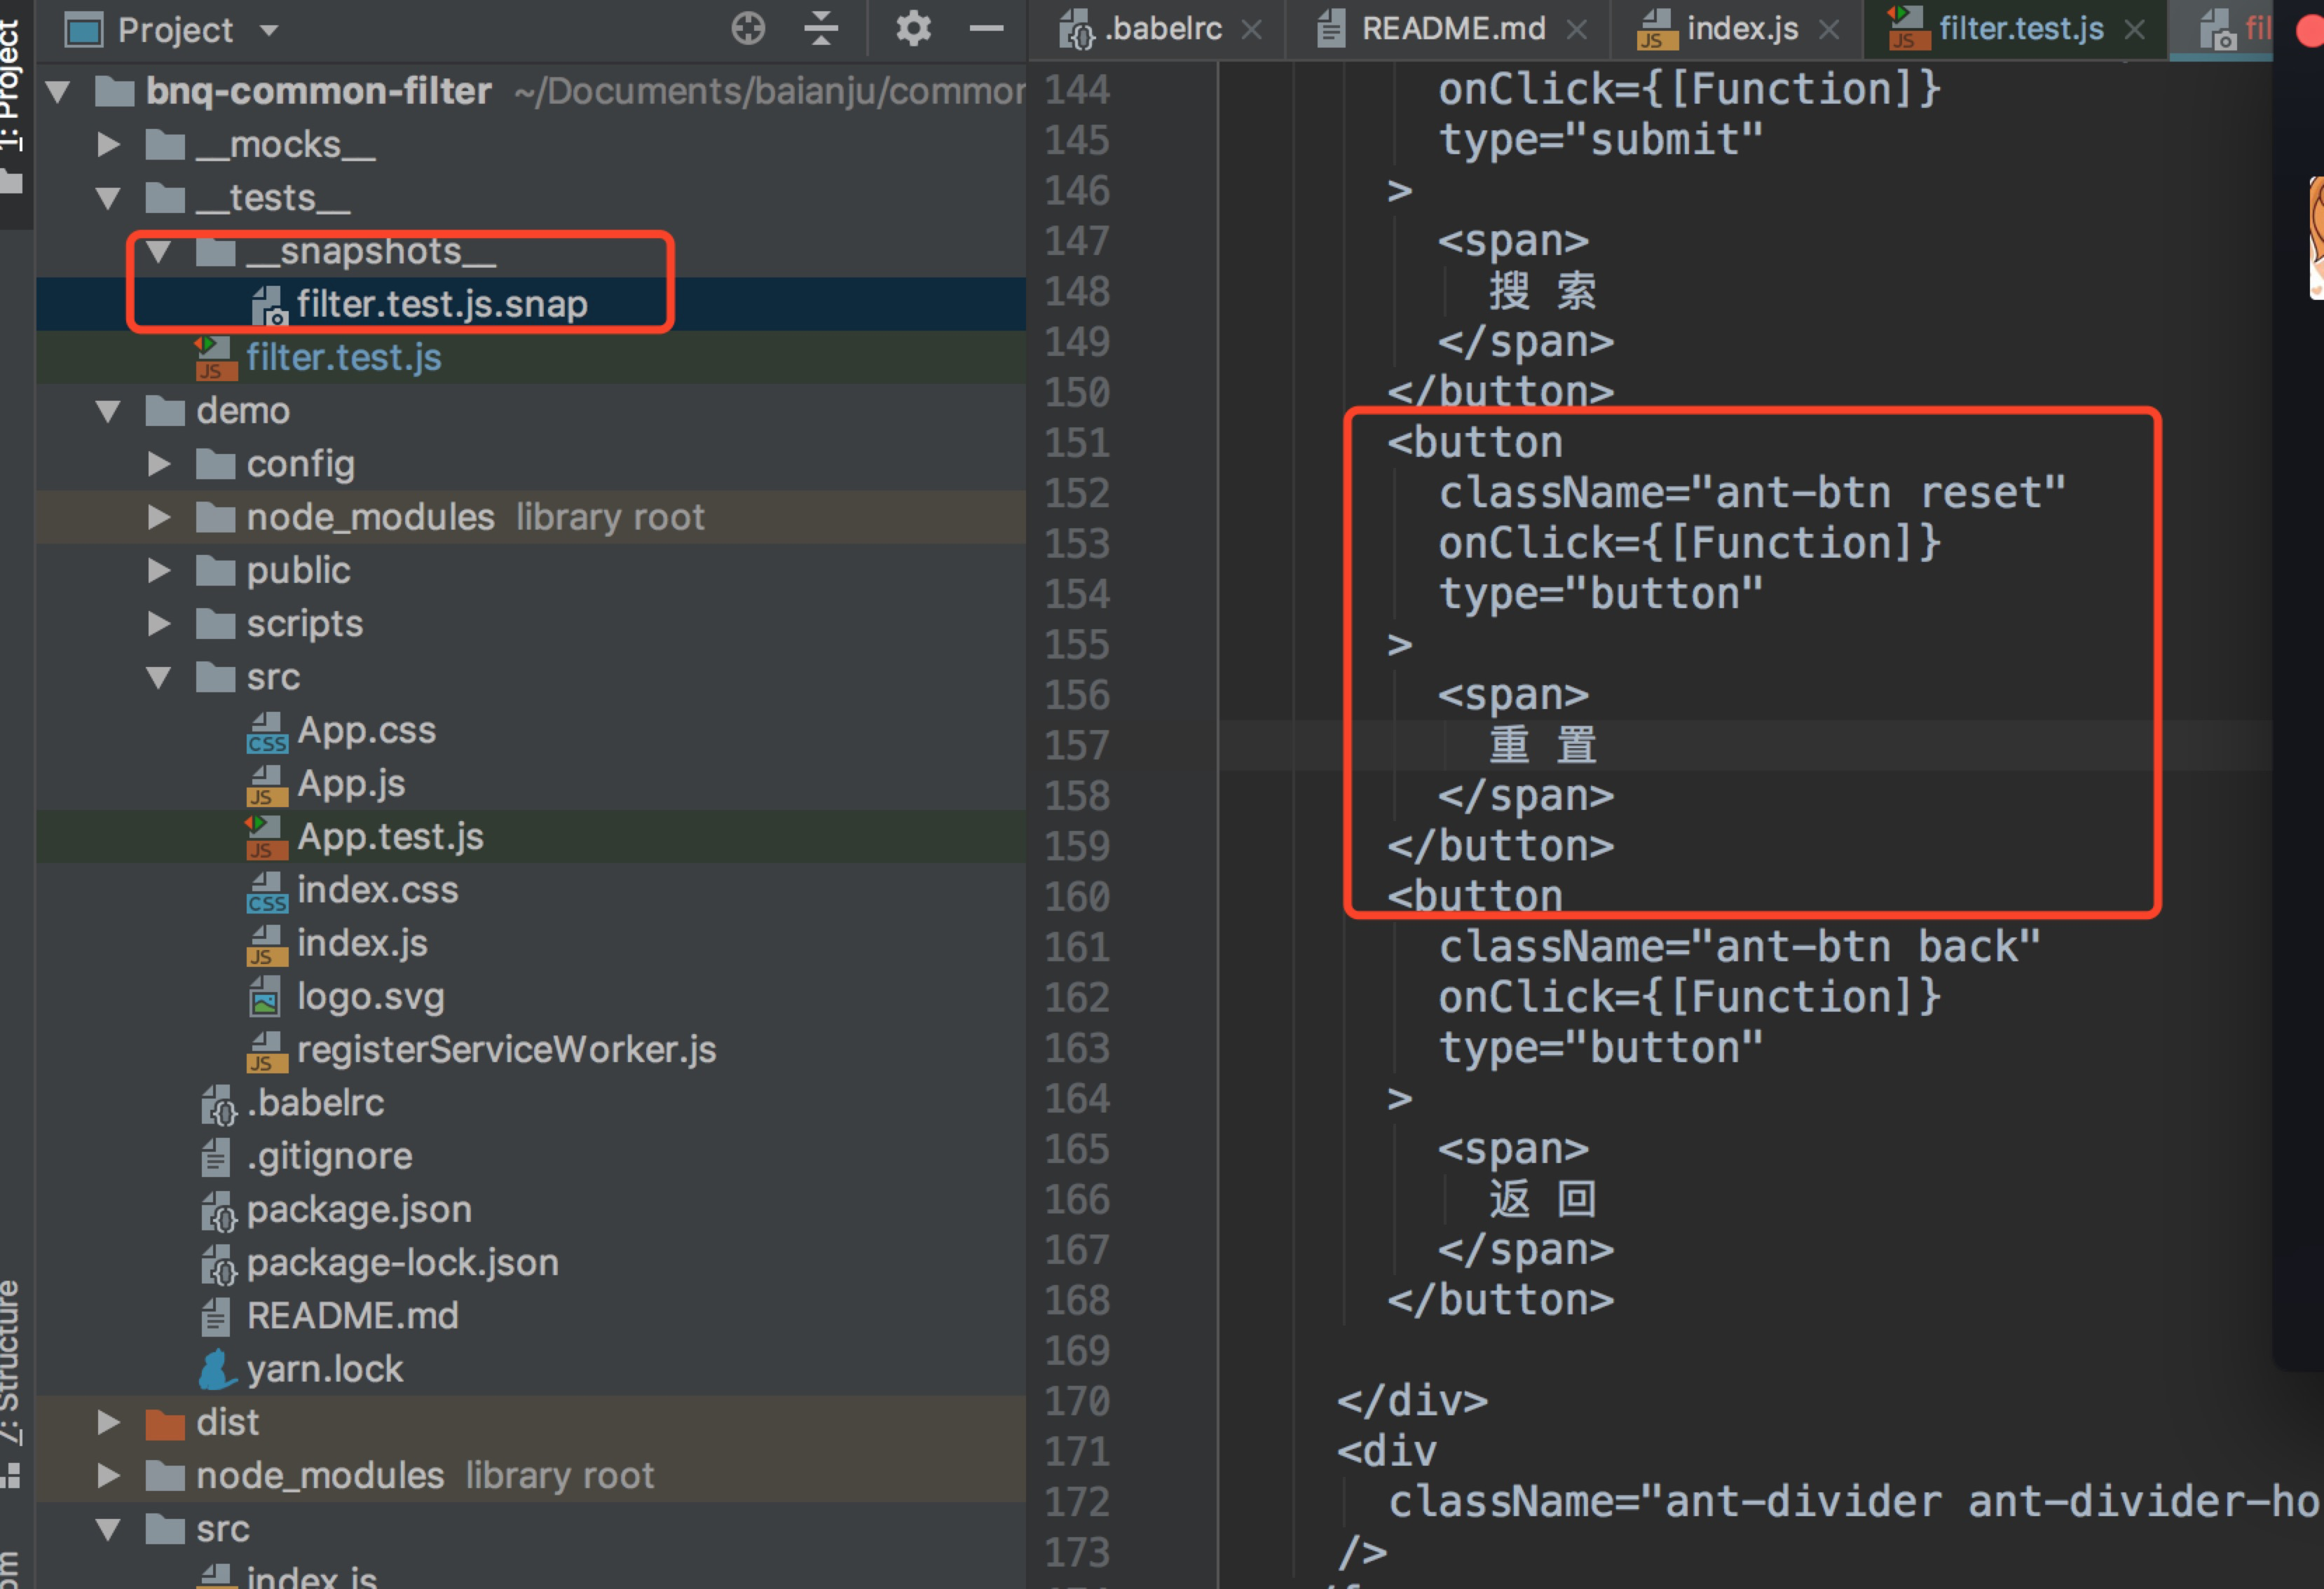Expand the dist folder
The image size is (2324, 1589).
pyautogui.click(x=108, y=1422)
